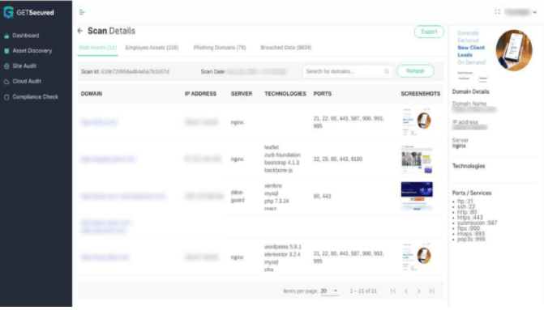The height and width of the screenshot is (310, 544).
Task: Switch to the Employee Assets tab
Action: pyautogui.click(x=152, y=48)
